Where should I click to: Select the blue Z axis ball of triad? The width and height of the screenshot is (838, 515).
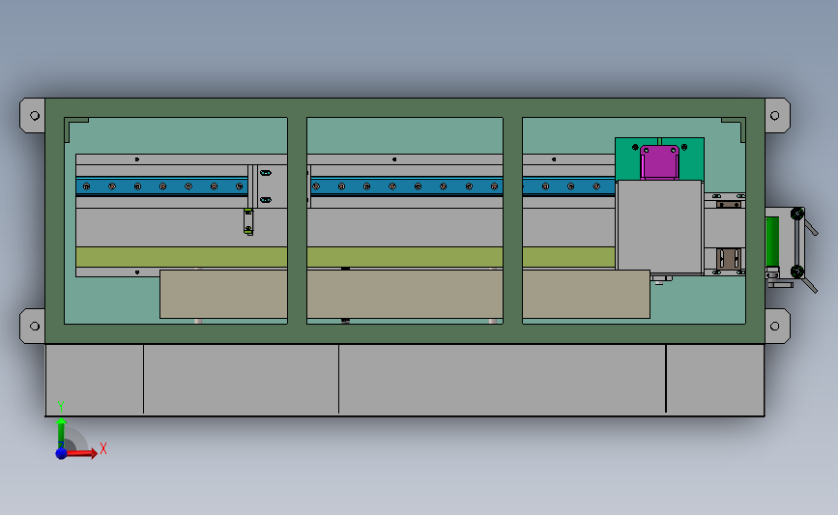pyautogui.click(x=62, y=453)
